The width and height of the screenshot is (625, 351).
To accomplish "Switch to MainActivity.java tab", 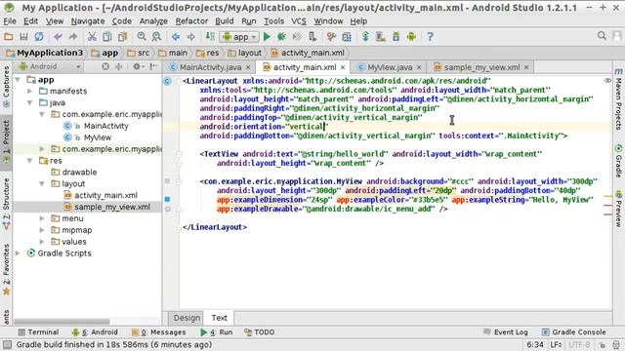I will pos(210,67).
